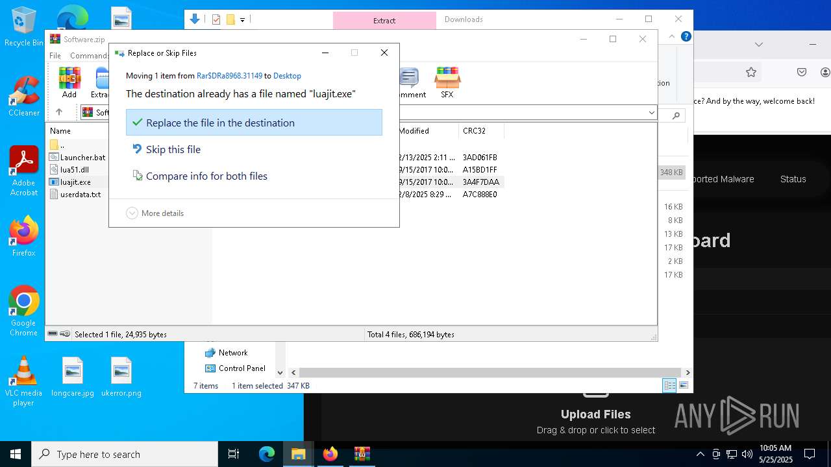This screenshot has width=831, height=467.
Task: Sort WinRAR list by Modified column
Action: tap(414, 131)
